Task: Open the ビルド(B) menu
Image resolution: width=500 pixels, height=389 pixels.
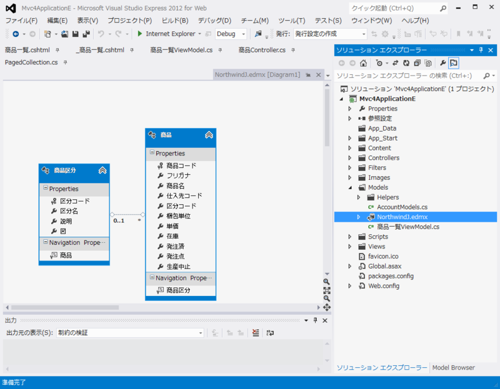Action: click(175, 21)
